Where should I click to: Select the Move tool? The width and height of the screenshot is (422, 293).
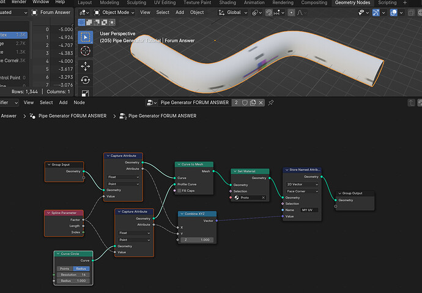[85, 66]
